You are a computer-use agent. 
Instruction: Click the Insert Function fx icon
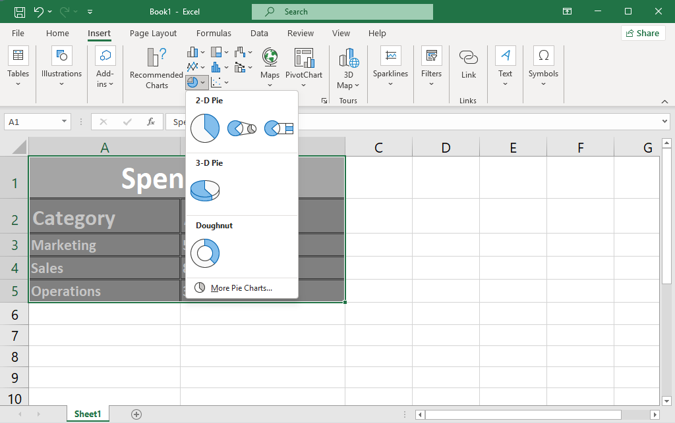point(150,122)
